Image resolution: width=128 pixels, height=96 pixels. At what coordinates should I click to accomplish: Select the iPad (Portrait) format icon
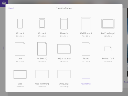tap(86, 24)
